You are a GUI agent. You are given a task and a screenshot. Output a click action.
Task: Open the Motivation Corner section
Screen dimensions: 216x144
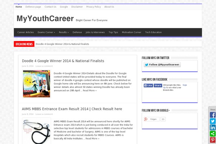pos(131,32)
